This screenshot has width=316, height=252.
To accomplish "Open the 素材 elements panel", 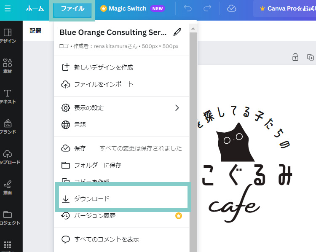I will coord(8,66).
